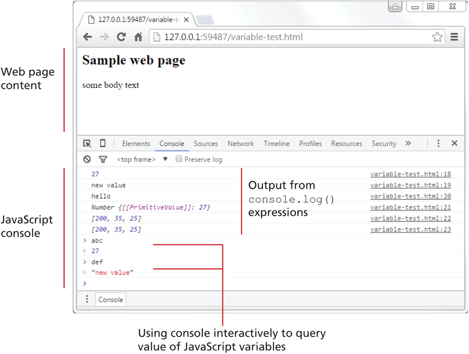Enable the Preserve log checkbox
469x354 pixels.
coord(179,159)
